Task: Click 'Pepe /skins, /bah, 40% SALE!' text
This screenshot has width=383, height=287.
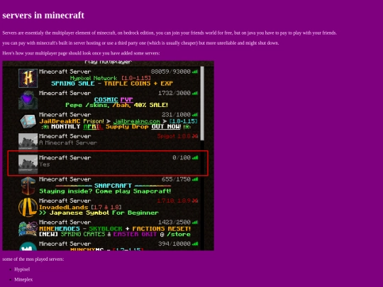Action: pos(116,105)
